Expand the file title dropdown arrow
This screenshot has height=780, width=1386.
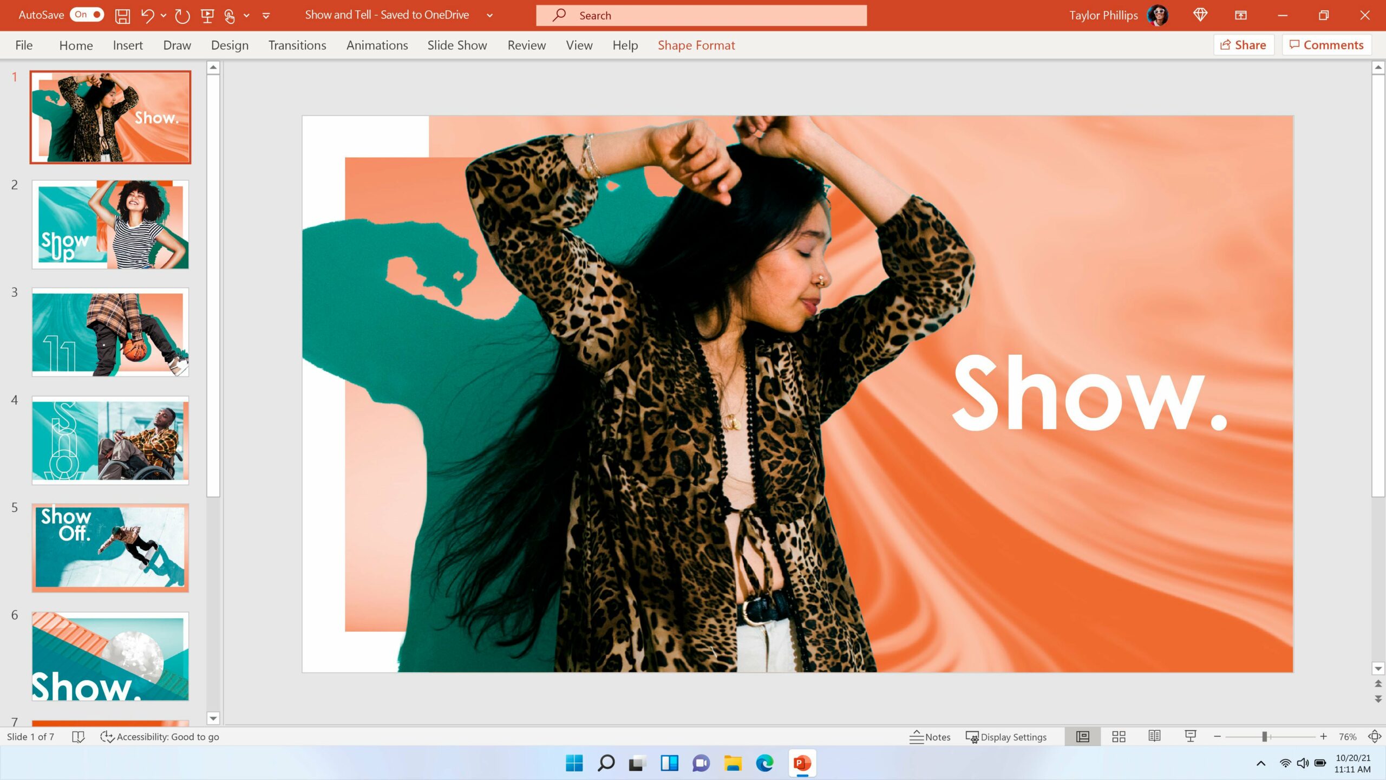[490, 14]
